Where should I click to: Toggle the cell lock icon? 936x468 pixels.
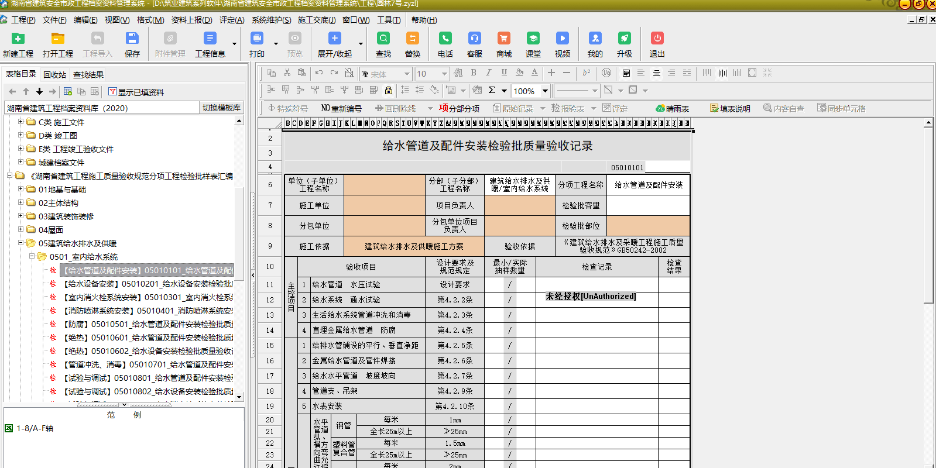point(389,90)
